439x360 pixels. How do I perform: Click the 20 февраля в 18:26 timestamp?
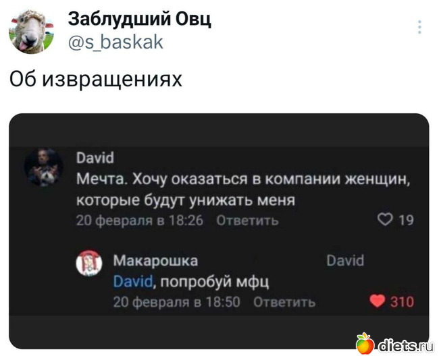pyautogui.click(x=140, y=220)
